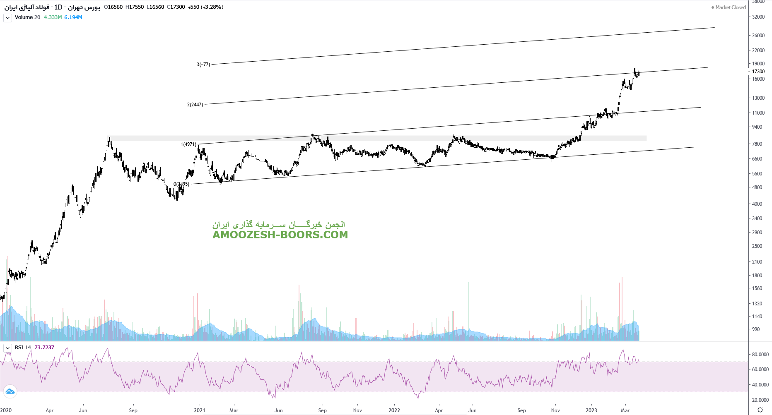Click the 2022 label on time axis
The height and width of the screenshot is (415, 772).
(394, 410)
